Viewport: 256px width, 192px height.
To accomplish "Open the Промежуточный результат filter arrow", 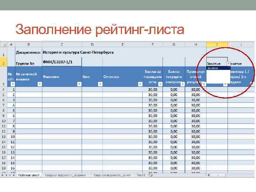I will 204,84.
